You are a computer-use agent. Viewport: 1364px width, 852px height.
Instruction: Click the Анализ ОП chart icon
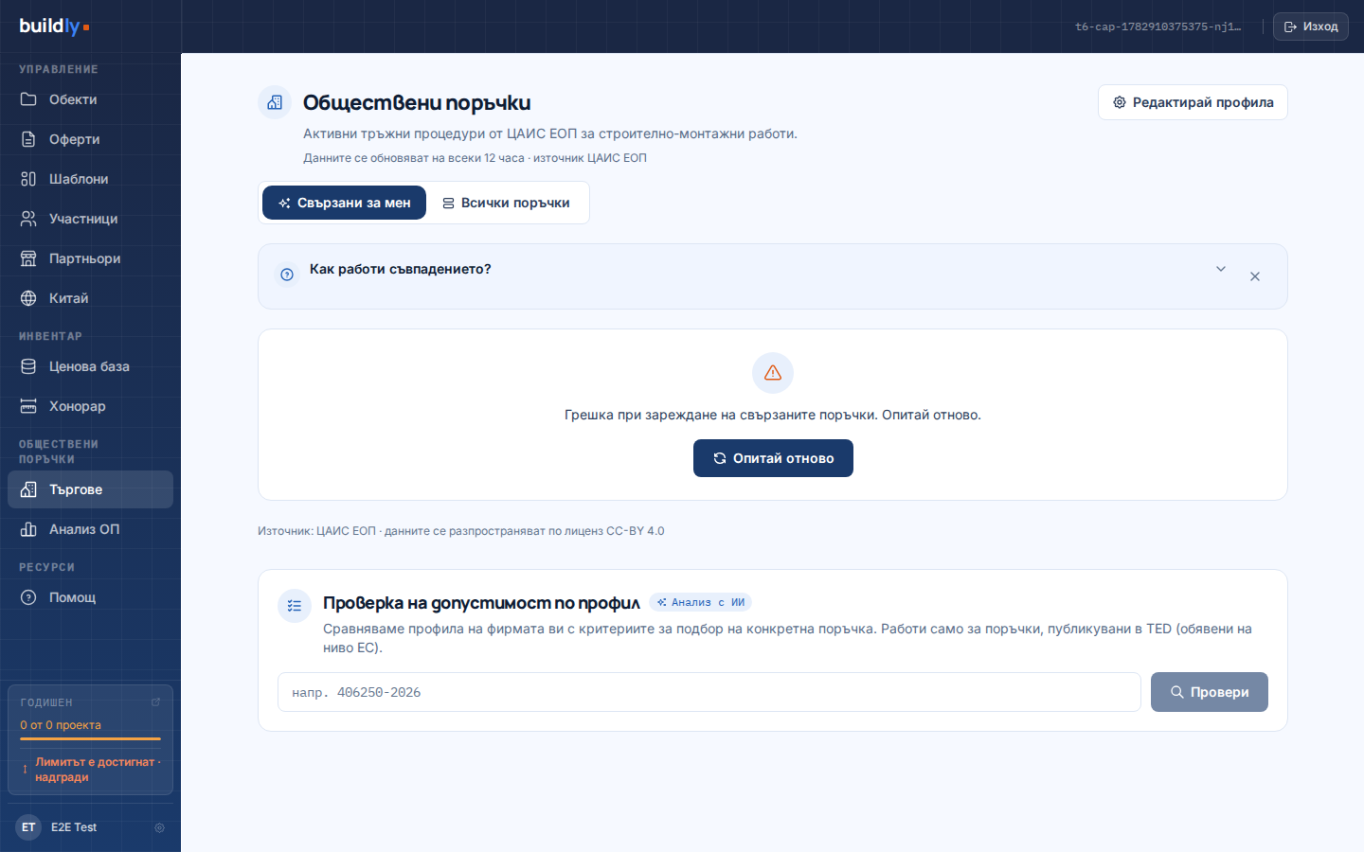click(28, 529)
